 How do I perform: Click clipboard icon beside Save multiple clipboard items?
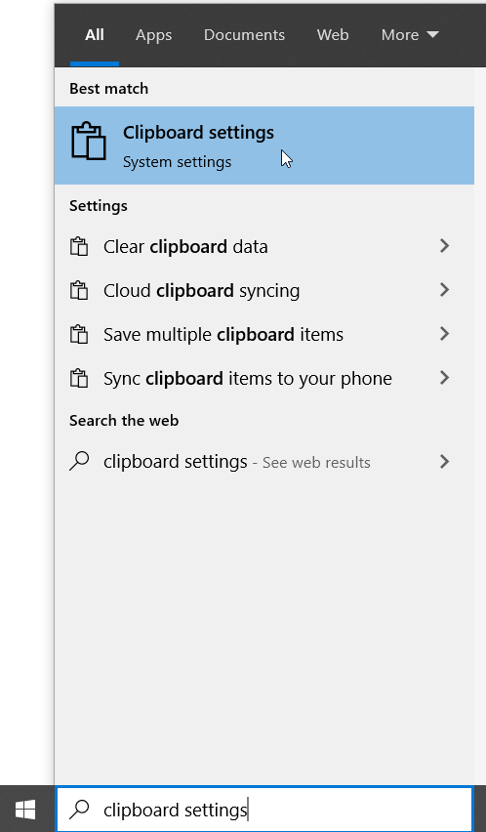tap(79, 334)
